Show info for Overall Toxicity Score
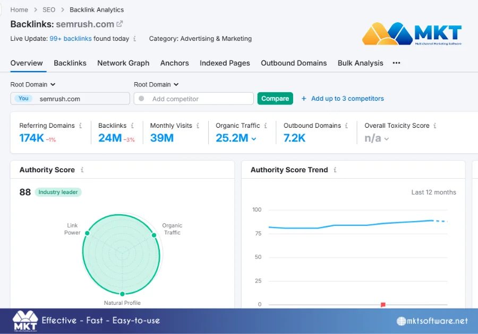Screen dimensions: 478x334 click(x=434, y=125)
